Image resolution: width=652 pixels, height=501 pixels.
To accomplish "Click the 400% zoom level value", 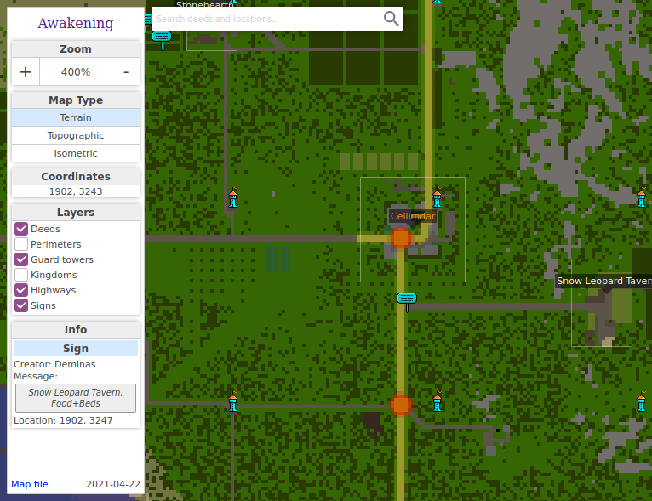I will [x=76, y=71].
